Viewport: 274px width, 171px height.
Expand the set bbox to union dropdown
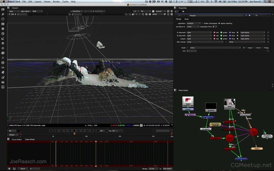tap(193, 27)
